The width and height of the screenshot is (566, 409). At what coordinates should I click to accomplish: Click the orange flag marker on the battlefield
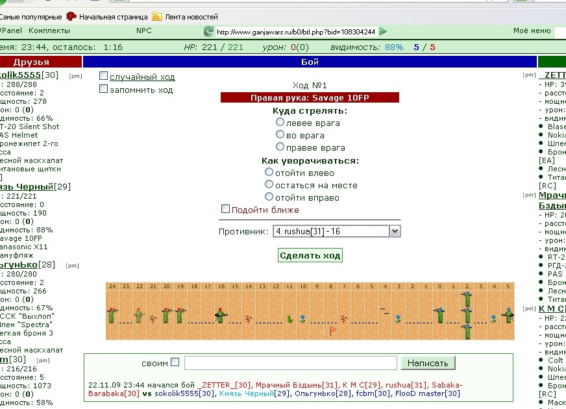tap(333, 330)
